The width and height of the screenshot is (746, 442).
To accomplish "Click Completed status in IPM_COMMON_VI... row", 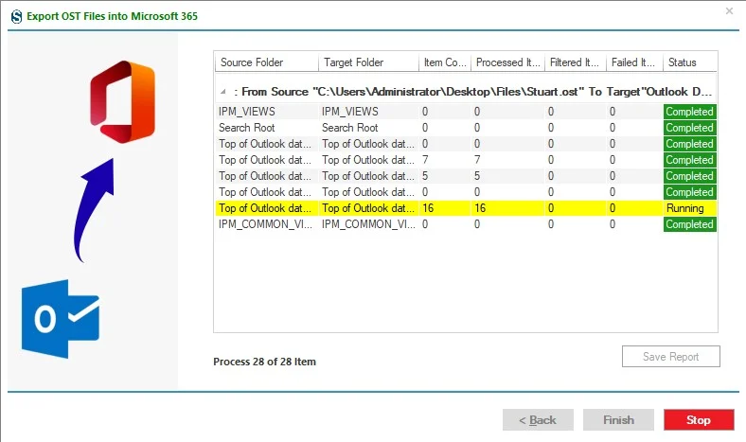I will click(689, 224).
